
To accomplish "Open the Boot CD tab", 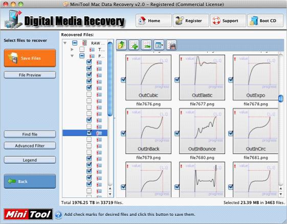I will click(266, 20).
